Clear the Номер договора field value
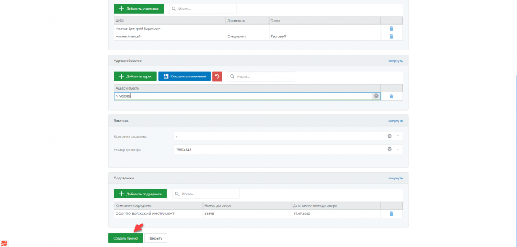 [x=390, y=149]
